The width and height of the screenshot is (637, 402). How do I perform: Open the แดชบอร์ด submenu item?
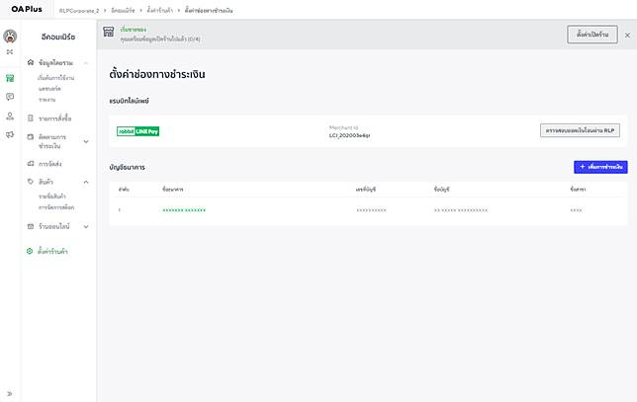[49, 89]
